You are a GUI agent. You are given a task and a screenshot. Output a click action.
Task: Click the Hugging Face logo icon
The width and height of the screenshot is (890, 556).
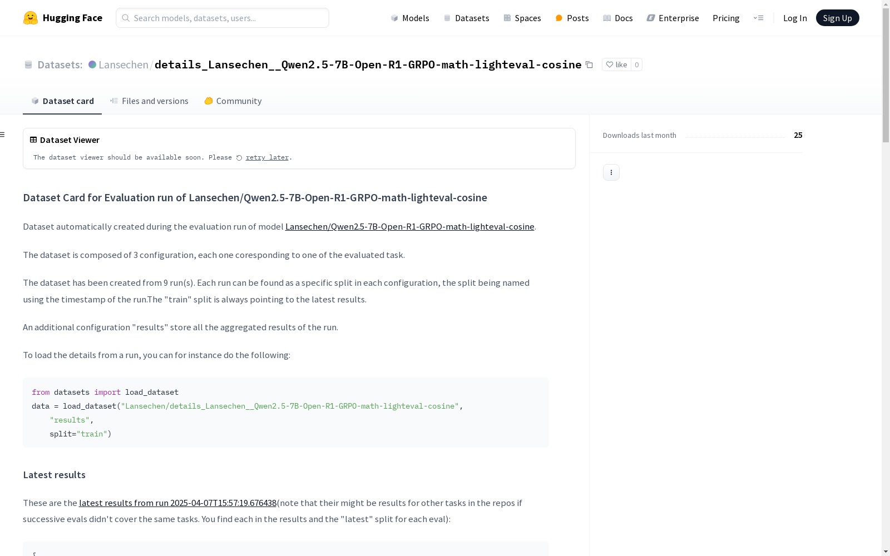31,18
